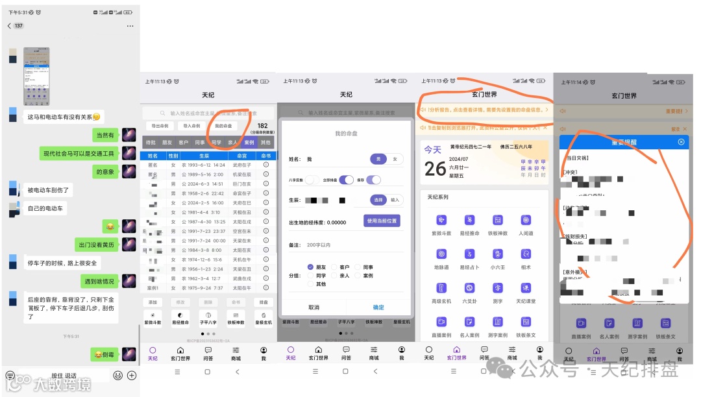Select 女 in the gender selector
Image resolution: width=701 pixels, height=397 pixels.
pyautogui.click(x=395, y=159)
